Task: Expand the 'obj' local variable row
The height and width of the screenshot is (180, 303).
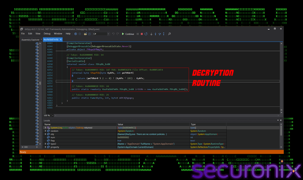Action: [45, 134]
